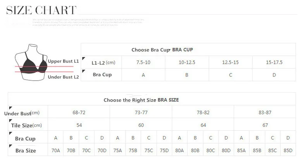Select bra size 80B

point(195,150)
